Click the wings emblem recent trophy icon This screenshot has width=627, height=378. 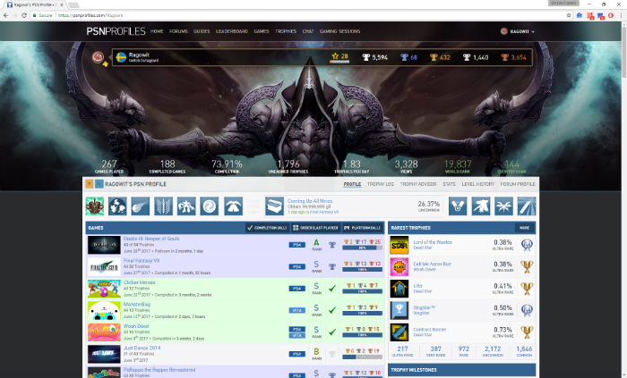click(164, 206)
